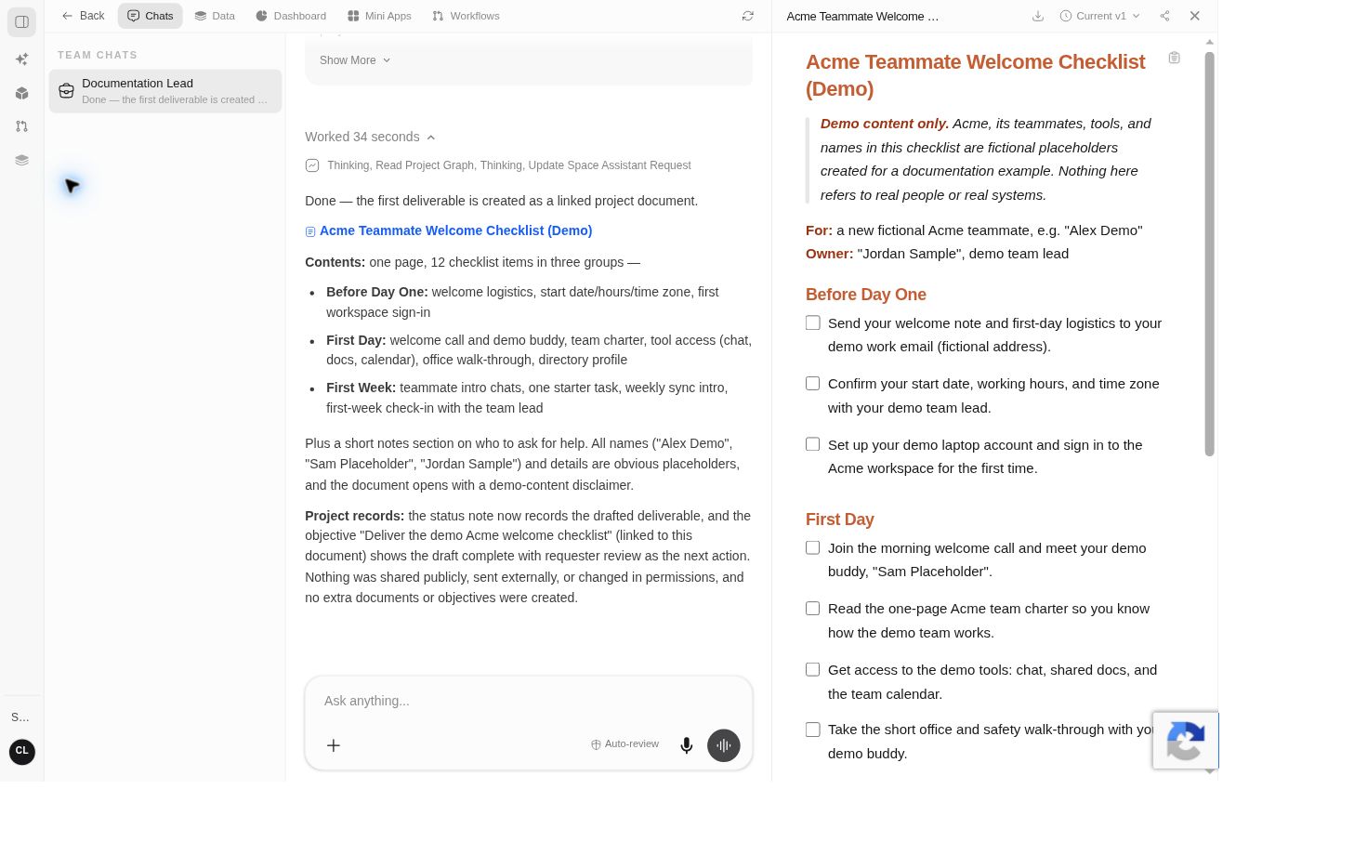Click the 'Ask anything...' input field
The height and width of the screenshot is (868, 1354).
click(x=529, y=701)
